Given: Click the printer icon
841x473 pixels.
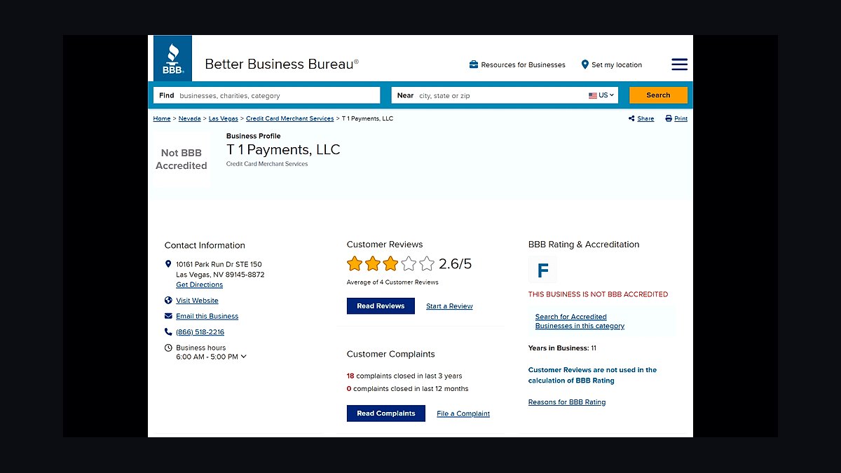Looking at the screenshot, I should pyautogui.click(x=669, y=118).
